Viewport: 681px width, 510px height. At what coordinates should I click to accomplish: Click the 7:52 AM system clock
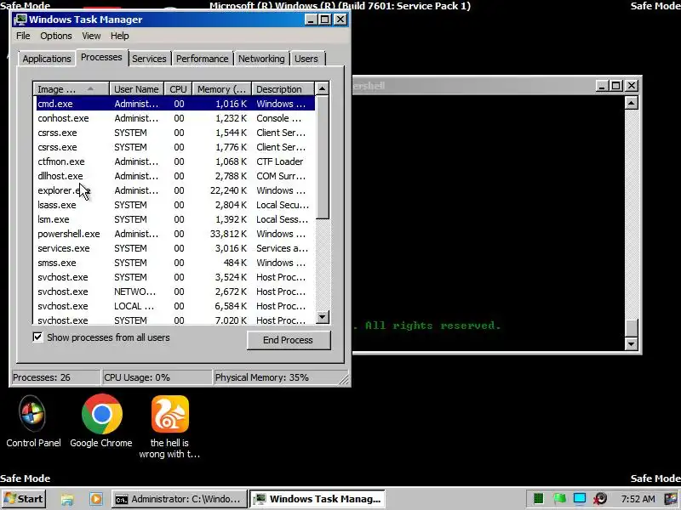pyautogui.click(x=638, y=499)
